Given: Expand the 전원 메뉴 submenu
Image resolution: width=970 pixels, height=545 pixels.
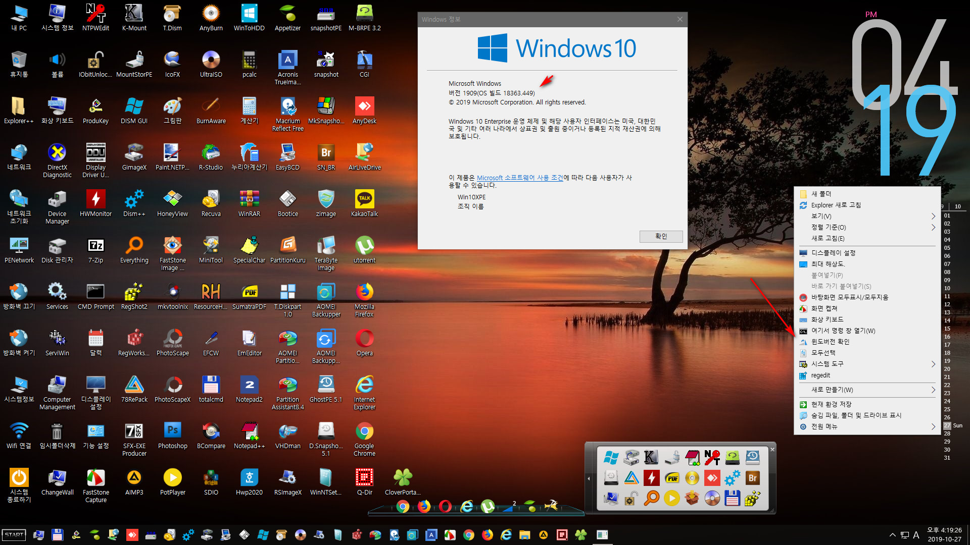Looking at the screenshot, I should coord(867,426).
